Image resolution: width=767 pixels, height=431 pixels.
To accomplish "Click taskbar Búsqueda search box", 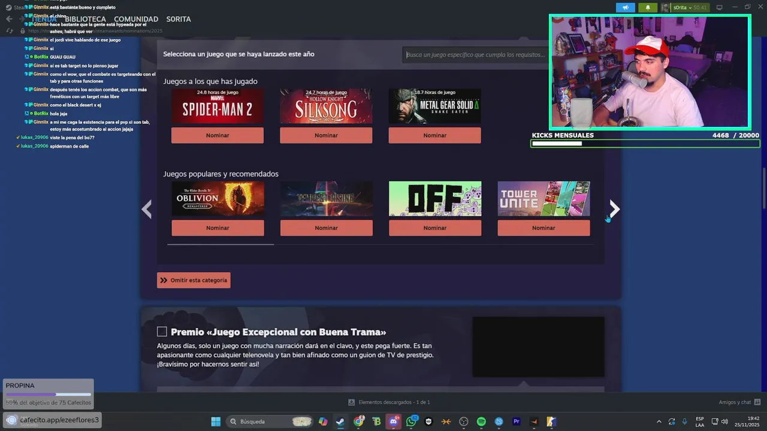I will pos(270,421).
